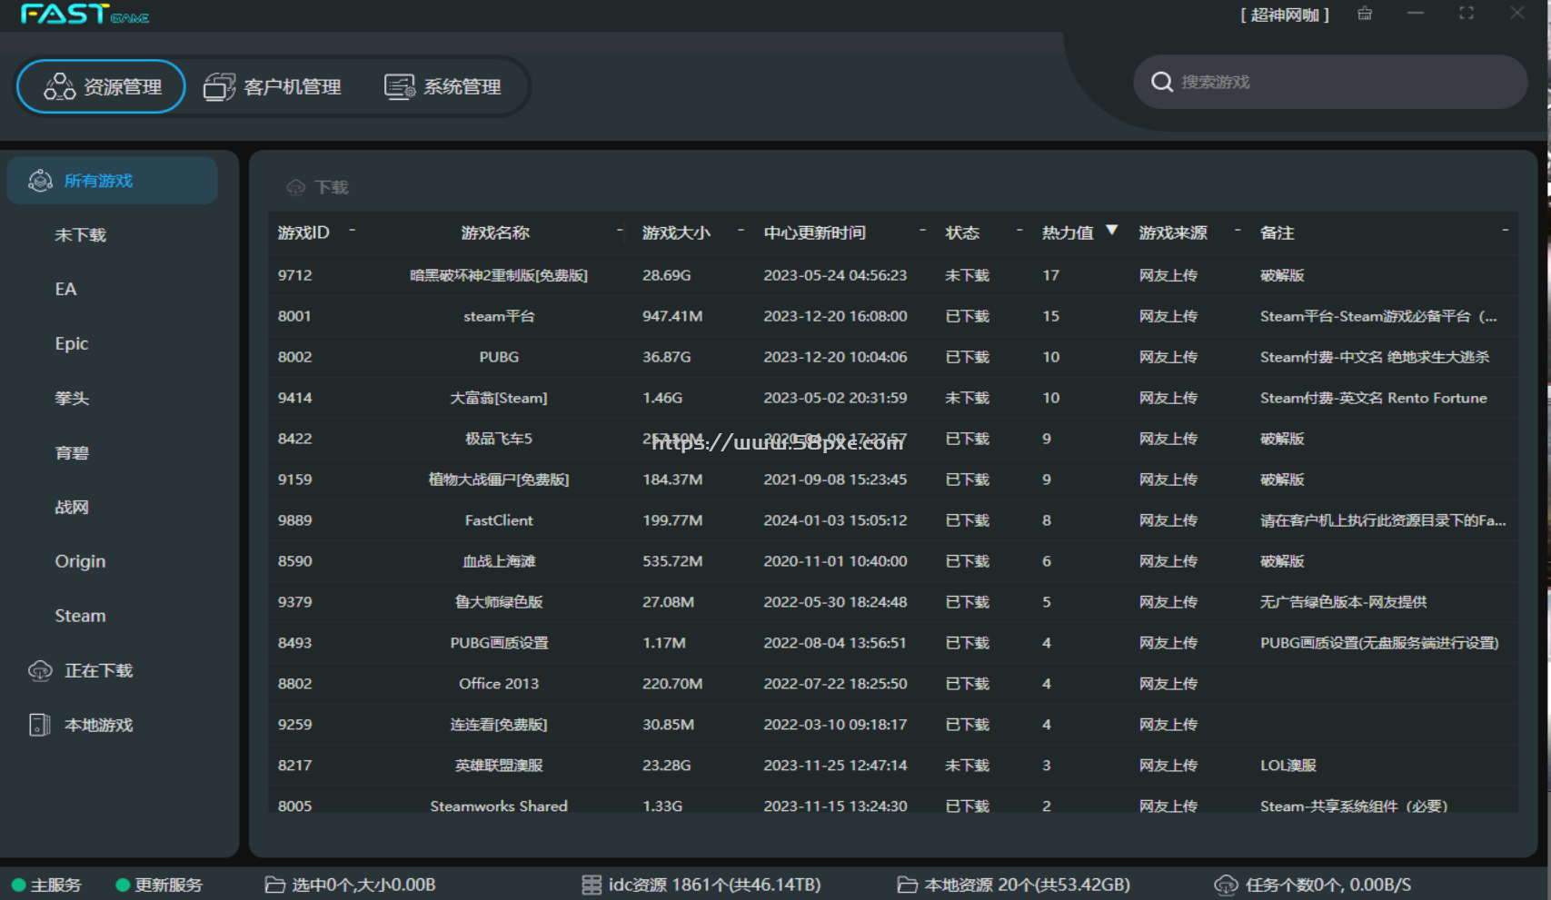Select the 大富翁[Steam] row

tap(893, 398)
